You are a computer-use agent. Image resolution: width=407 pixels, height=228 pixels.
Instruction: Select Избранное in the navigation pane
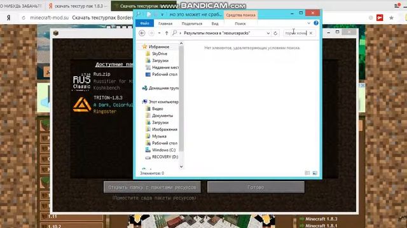coord(159,47)
